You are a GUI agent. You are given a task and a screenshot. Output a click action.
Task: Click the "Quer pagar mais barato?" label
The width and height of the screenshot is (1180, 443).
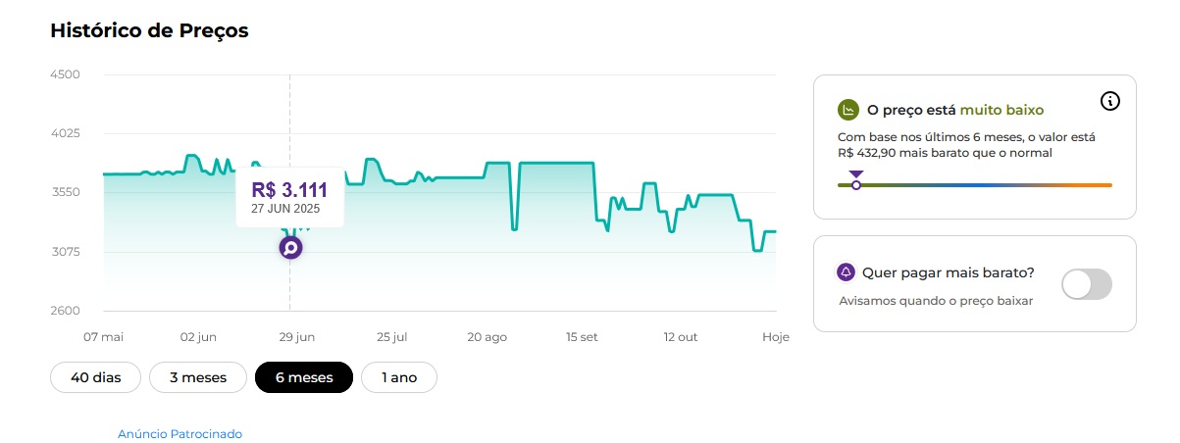[x=949, y=272]
